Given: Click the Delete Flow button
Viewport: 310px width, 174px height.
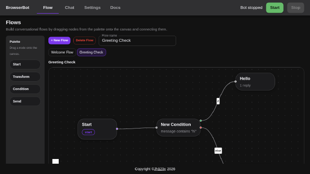Looking at the screenshot, I should [85, 40].
